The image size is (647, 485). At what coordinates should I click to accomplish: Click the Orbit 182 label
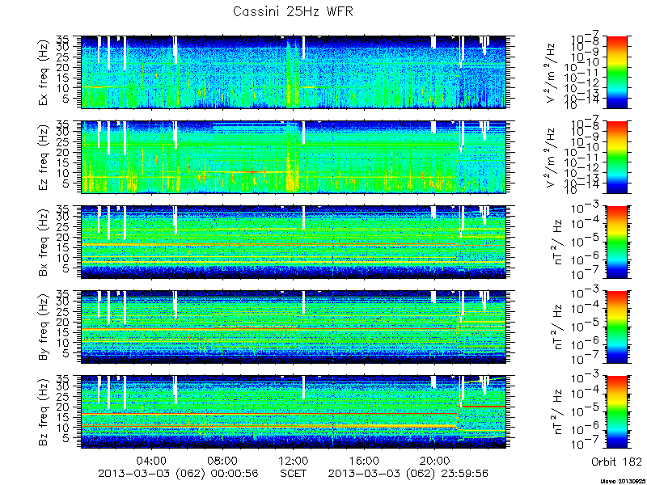616,461
